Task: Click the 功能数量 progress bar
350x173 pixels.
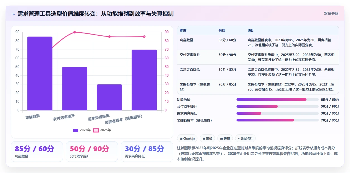Action: 277,99
